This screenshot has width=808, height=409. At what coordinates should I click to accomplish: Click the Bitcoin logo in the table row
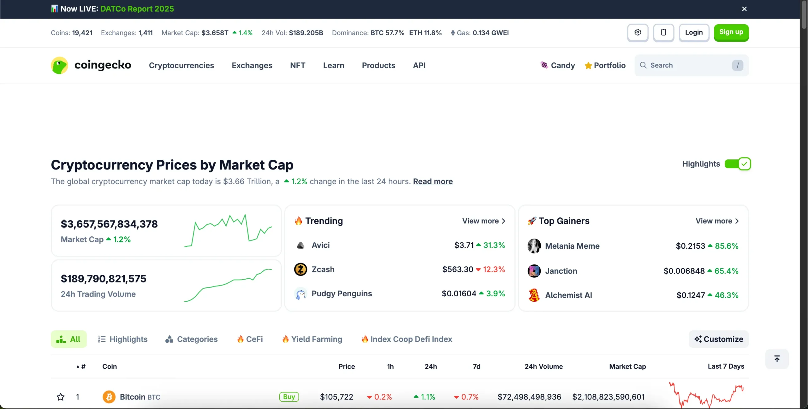tap(109, 397)
